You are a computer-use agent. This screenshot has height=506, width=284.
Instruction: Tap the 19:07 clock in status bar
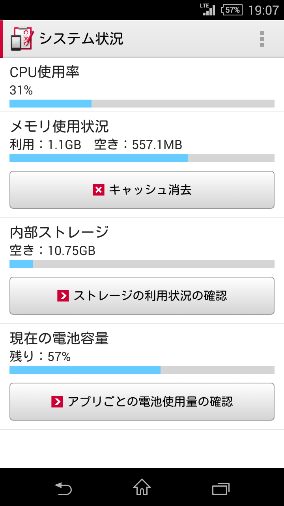click(263, 10)
